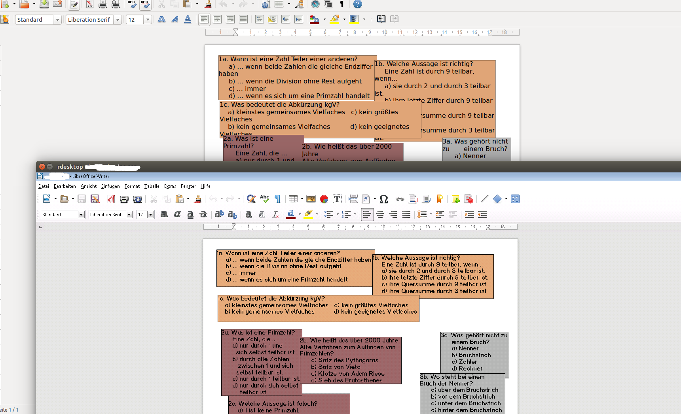Toggle Center alignment in rdesktop Writer
Image resolution: width=681 pixels, height=414 pixels.
[x=380, y=214]
